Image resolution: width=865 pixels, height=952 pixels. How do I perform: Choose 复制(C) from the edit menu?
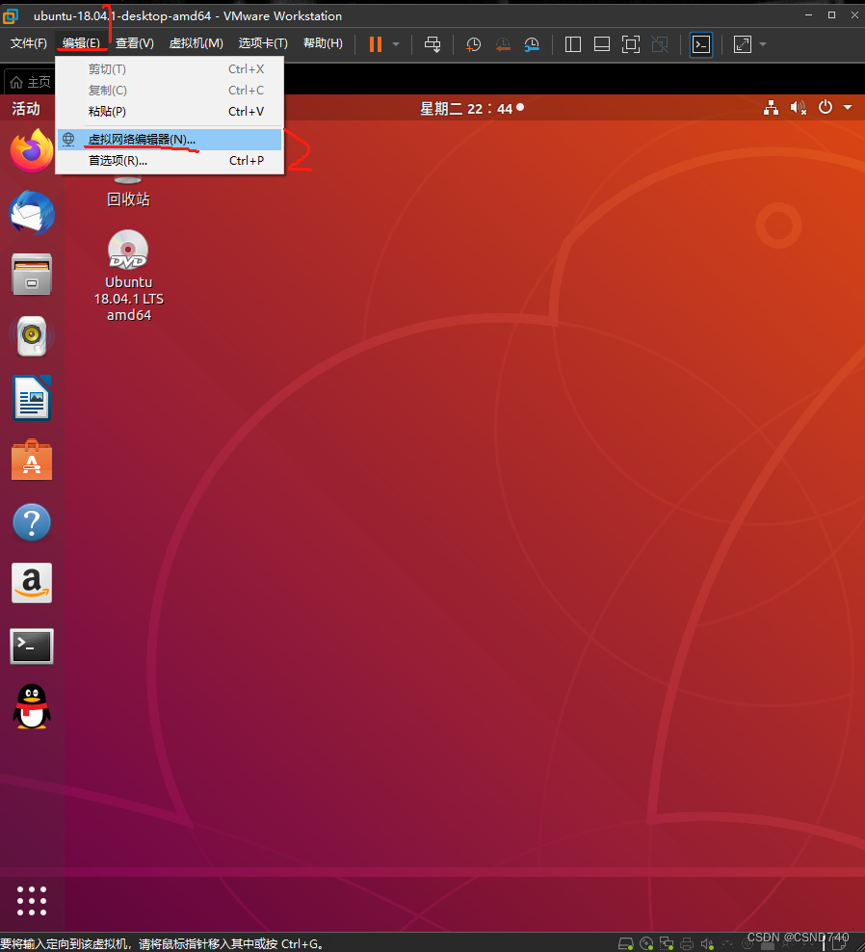170,91
